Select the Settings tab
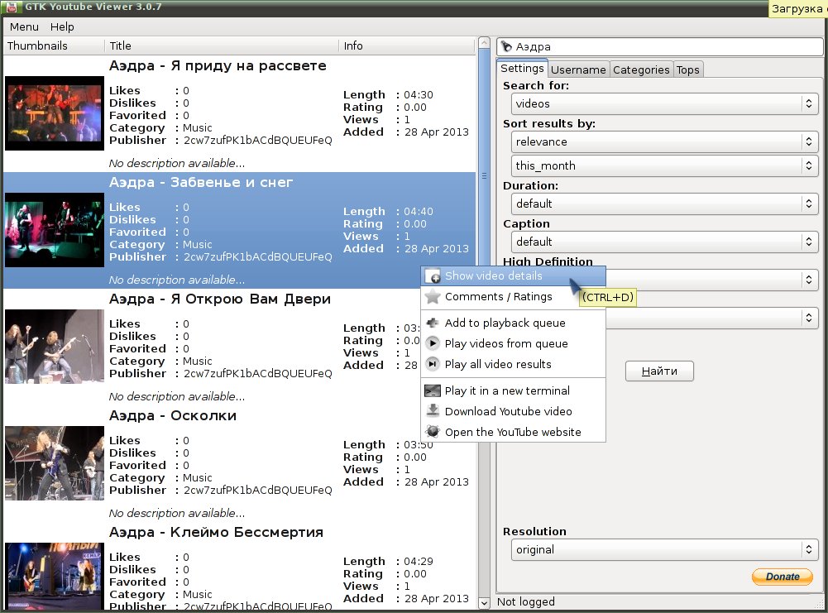The height and width of the screenshot is (613, 828). (522, 68)
